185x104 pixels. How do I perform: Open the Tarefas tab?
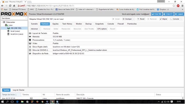(6, 90)
